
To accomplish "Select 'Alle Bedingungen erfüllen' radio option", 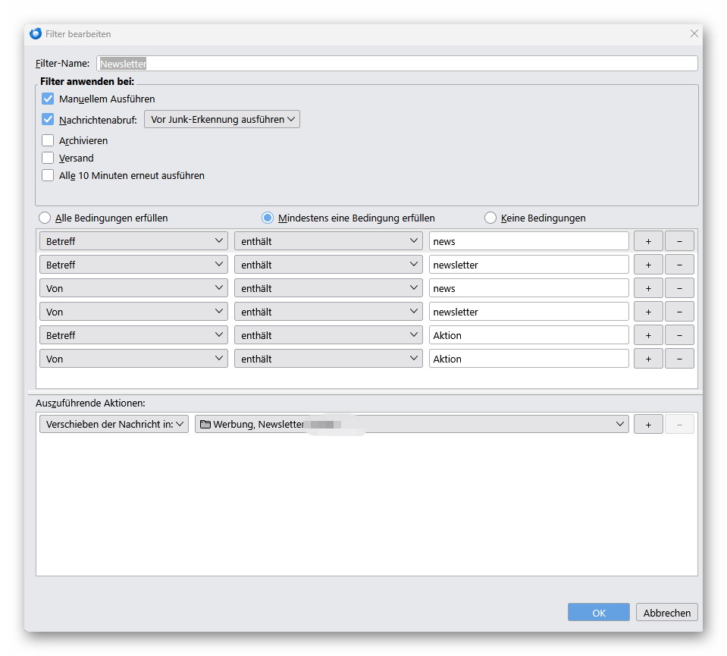I will [x=44, y=218].
